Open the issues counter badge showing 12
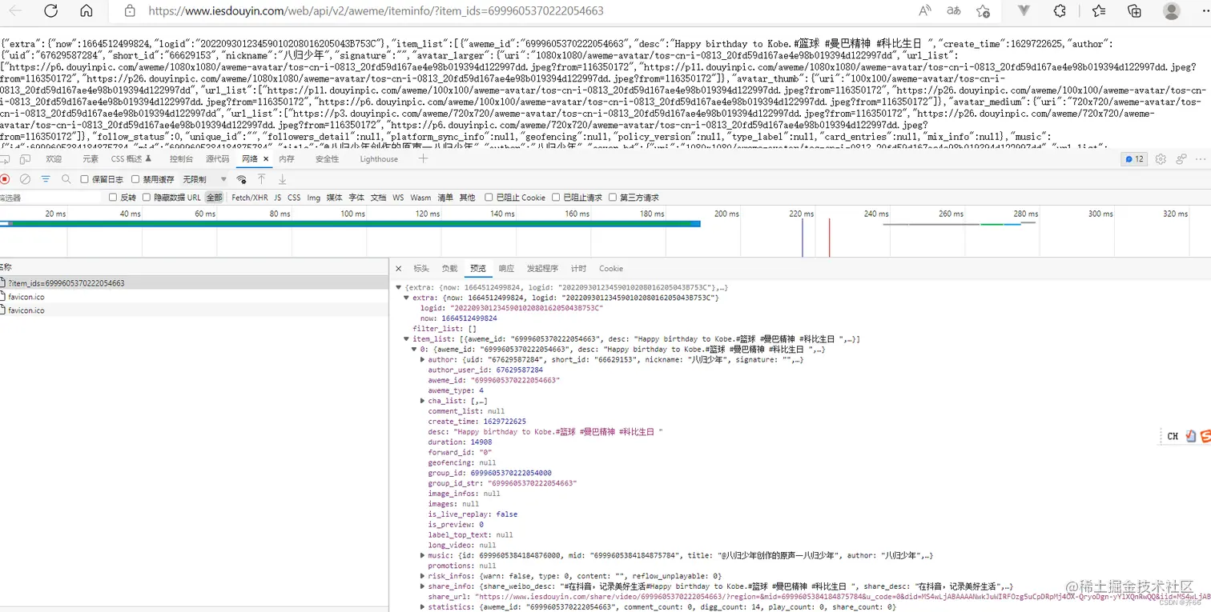 (x=1134, y=159)
